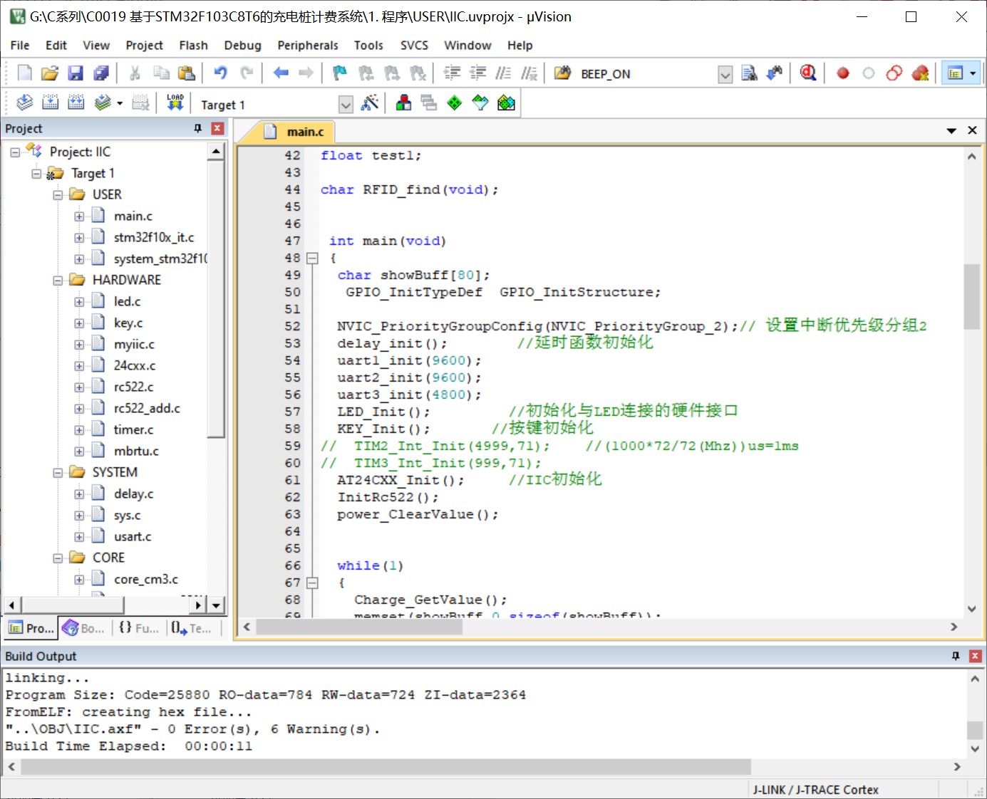
Task: Open the SVCS menu
Action: pos(414,45)
